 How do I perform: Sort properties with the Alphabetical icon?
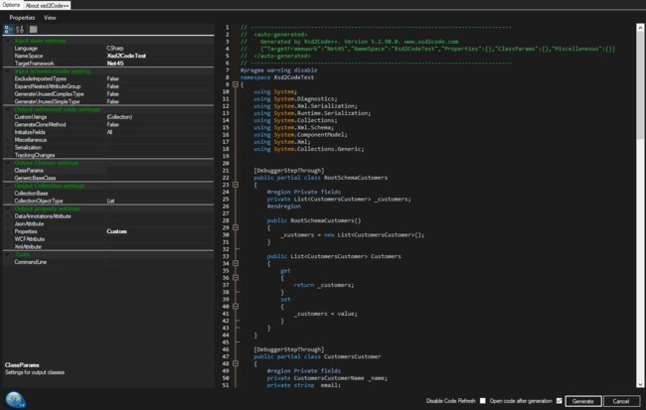pos(20,29)
